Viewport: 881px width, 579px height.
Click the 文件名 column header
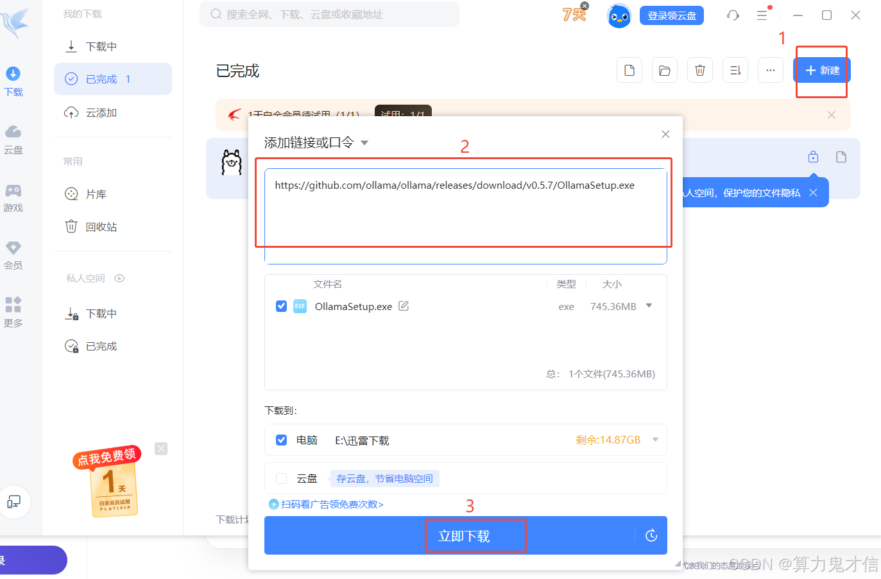[327, 284]
